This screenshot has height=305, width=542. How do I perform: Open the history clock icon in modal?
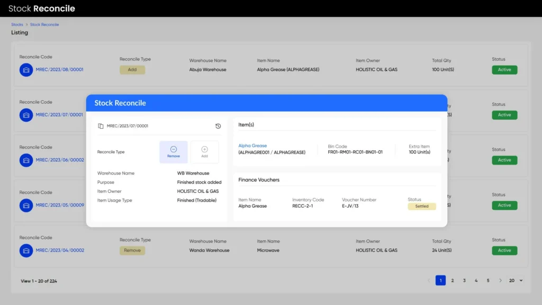pyautogui.click(x=218, y=126)
